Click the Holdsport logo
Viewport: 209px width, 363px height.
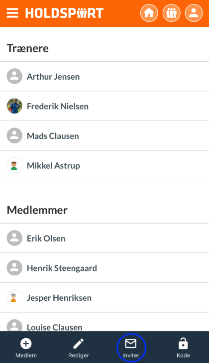pyautogui.click(x=64, y=13)
